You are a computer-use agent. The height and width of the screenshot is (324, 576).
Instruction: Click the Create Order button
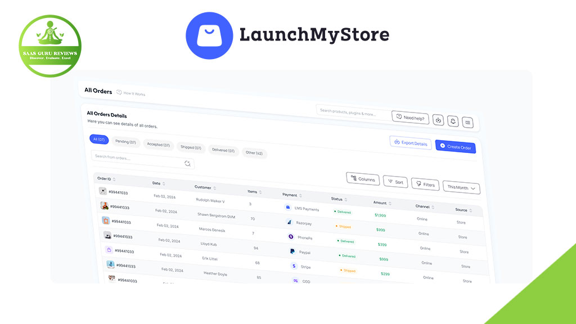click(456, 147)
